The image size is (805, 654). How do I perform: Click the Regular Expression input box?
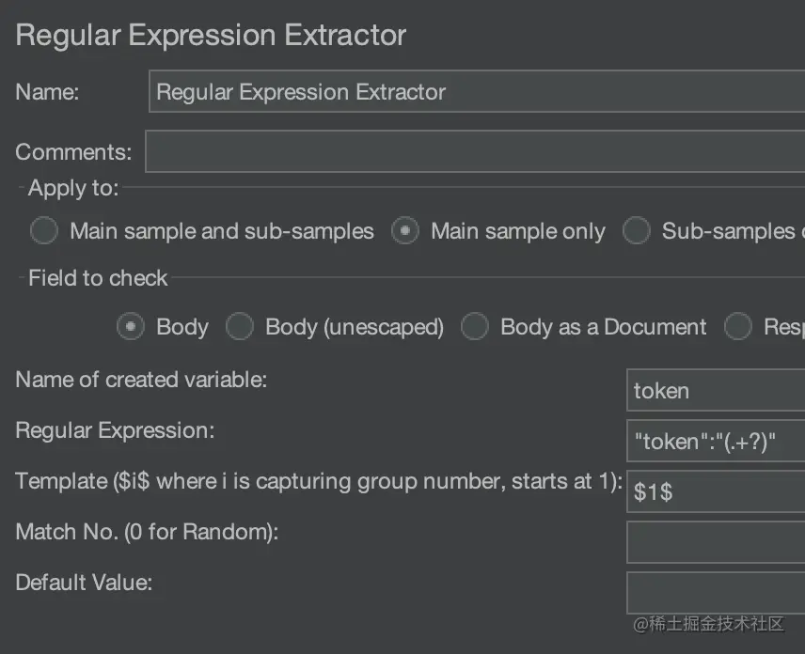click(x=715, y=442)
